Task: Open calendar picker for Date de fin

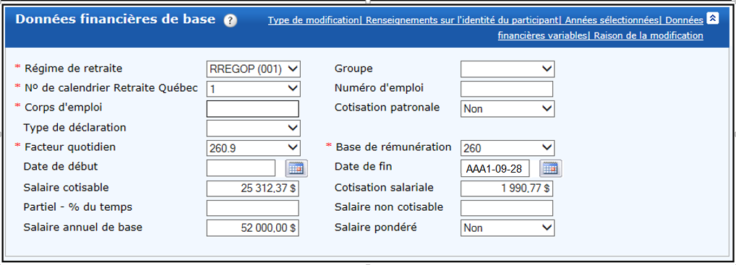Action: [x=551, y=168]
